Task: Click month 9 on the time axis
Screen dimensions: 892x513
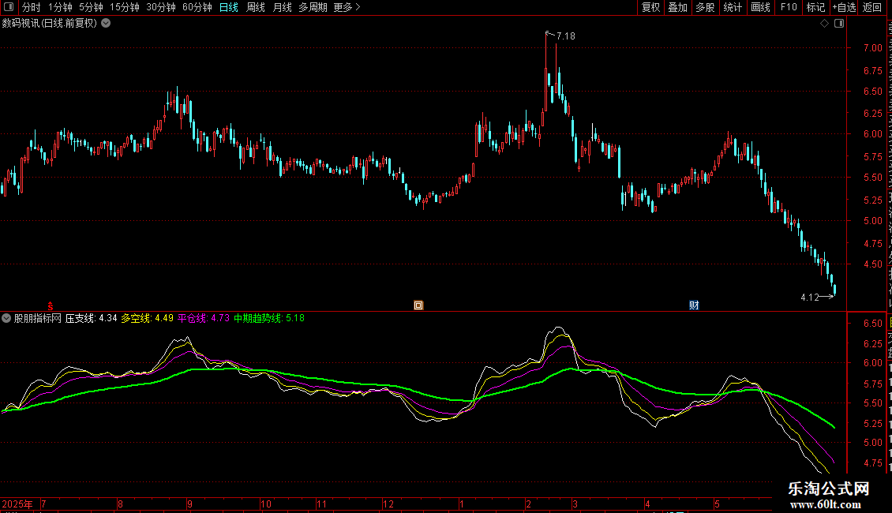Action: tap(190, 504)
